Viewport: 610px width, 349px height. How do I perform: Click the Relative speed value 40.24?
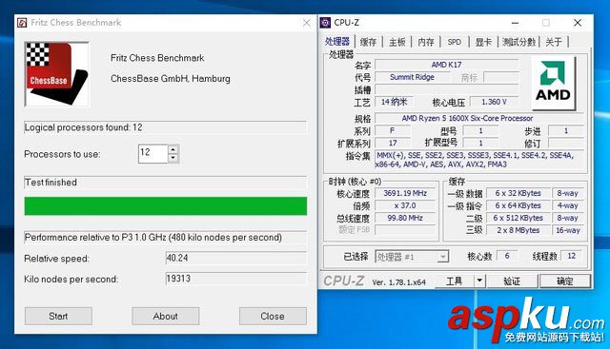pos(235,258)
